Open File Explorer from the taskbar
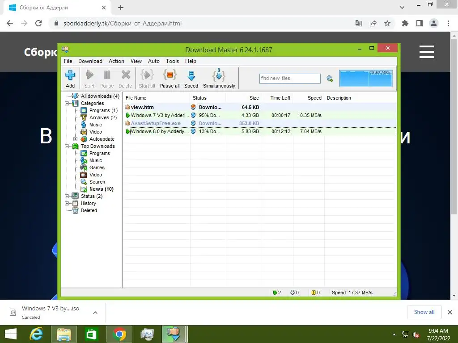 click(x=64, y=334)
